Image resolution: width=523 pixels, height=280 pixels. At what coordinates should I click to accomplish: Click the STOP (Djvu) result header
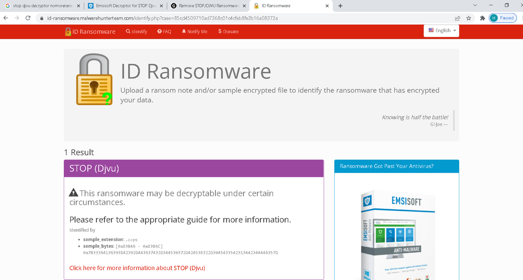194,168
